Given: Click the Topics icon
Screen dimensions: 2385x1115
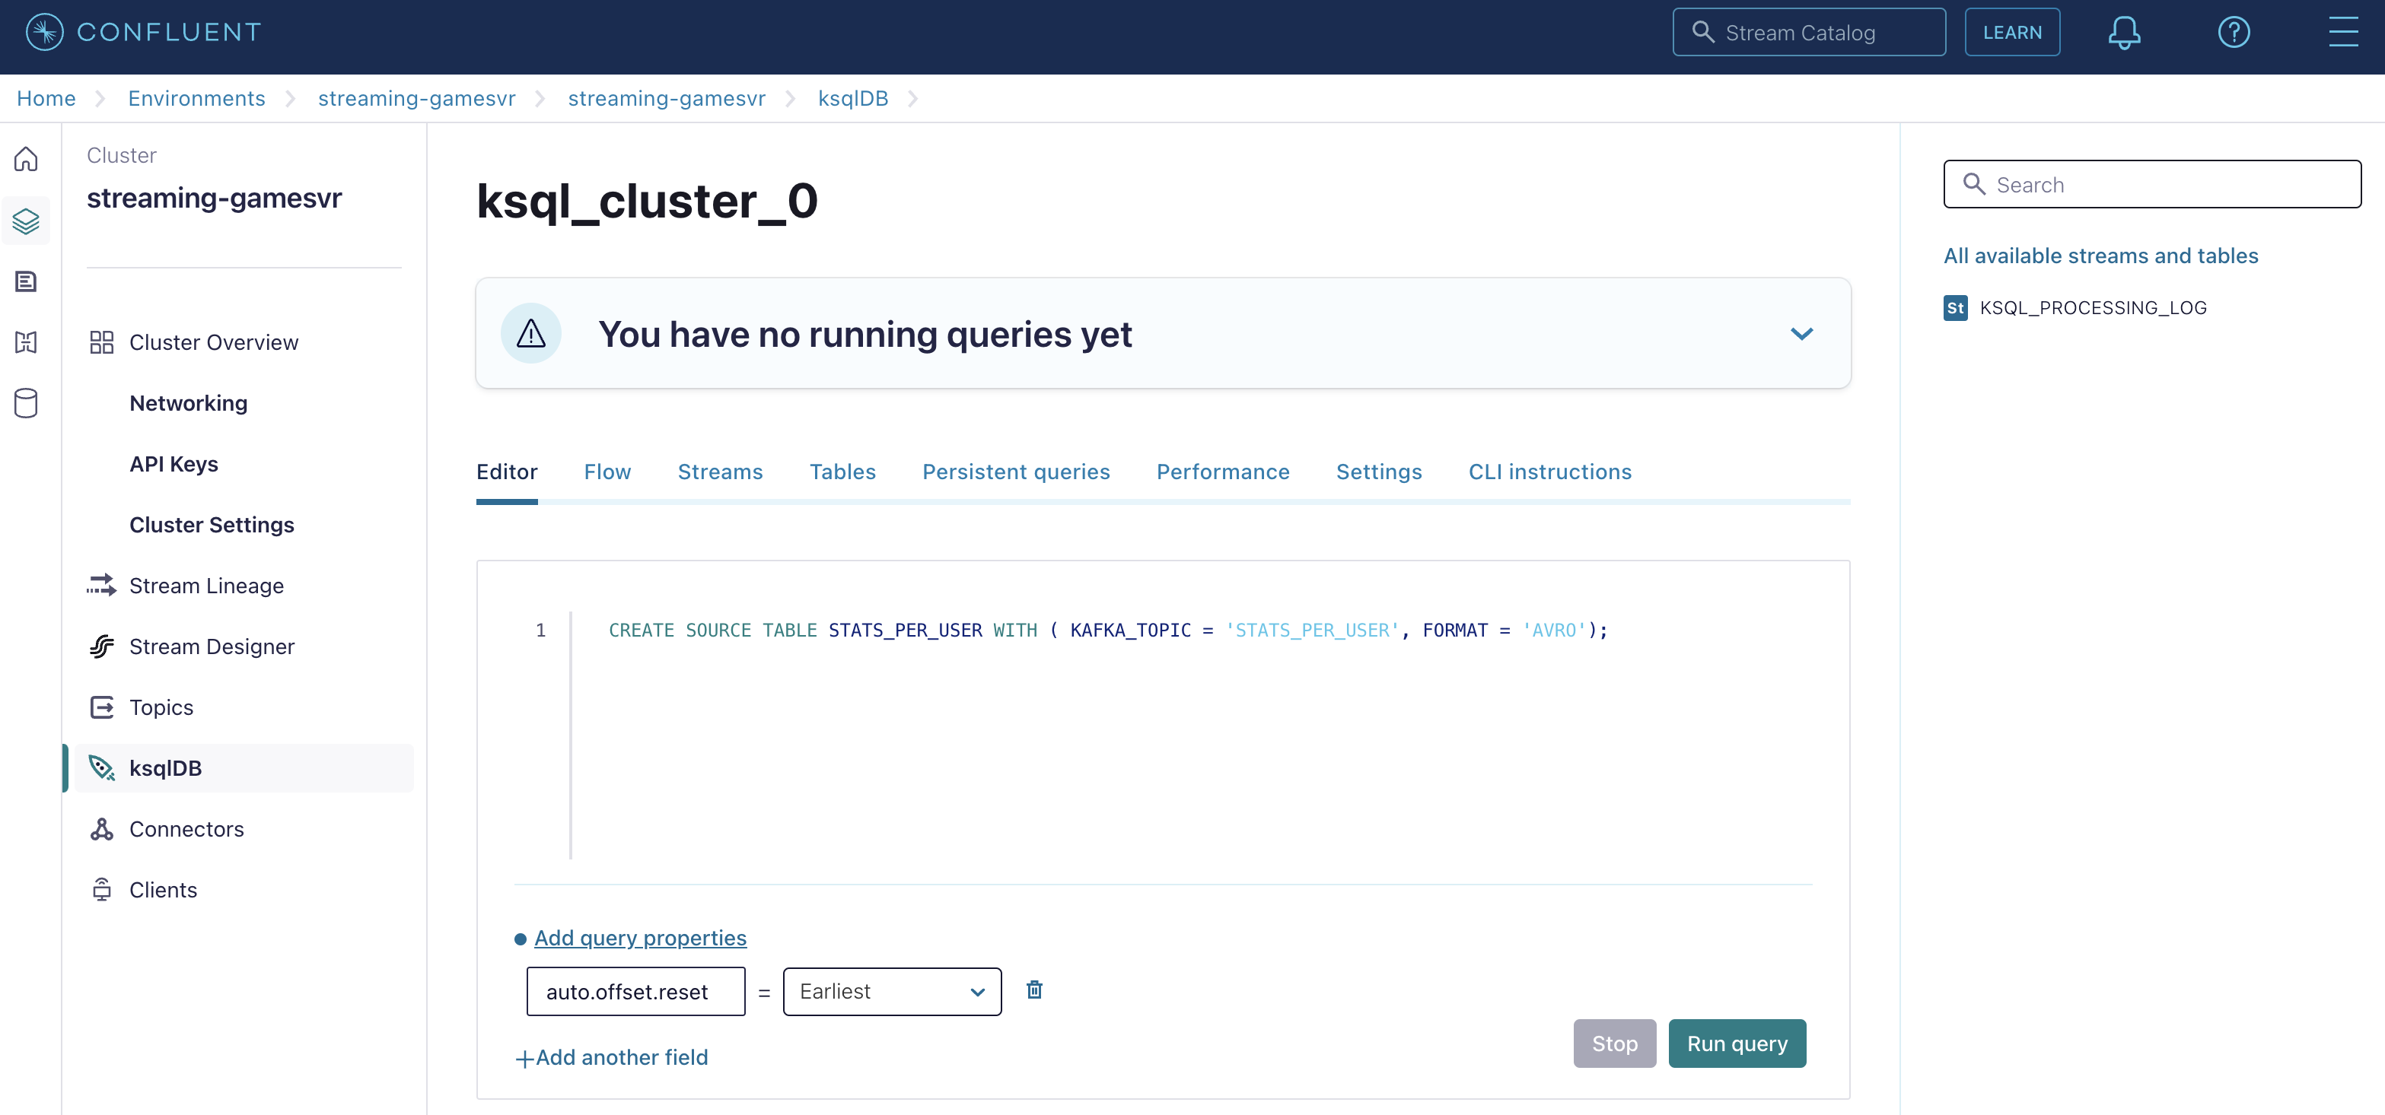Looking at the screenshot, I should tap(102, 707).
